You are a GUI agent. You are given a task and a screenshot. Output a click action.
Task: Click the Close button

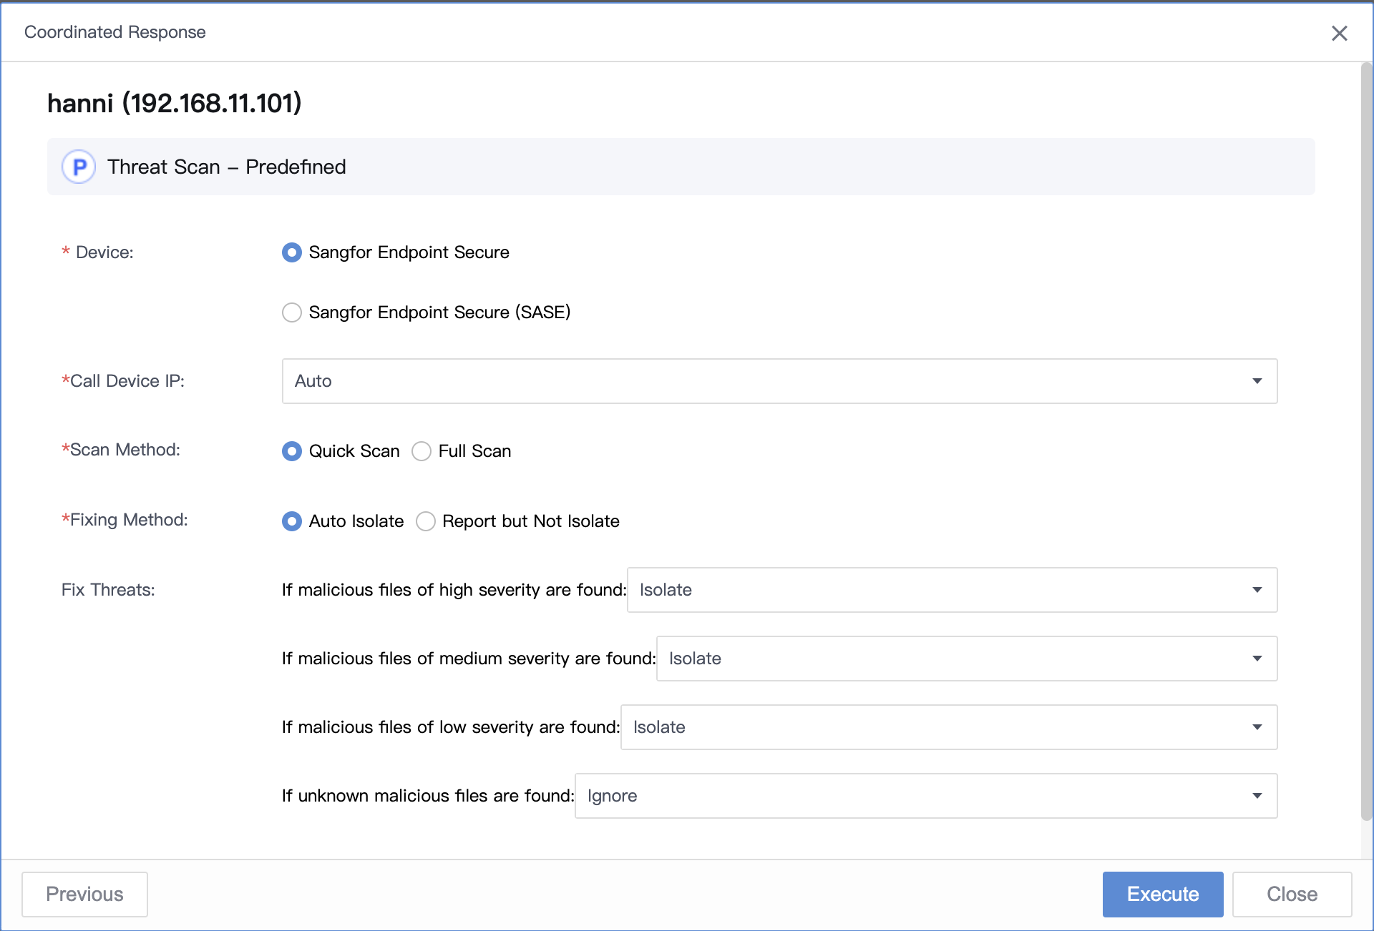(1292, 894)
